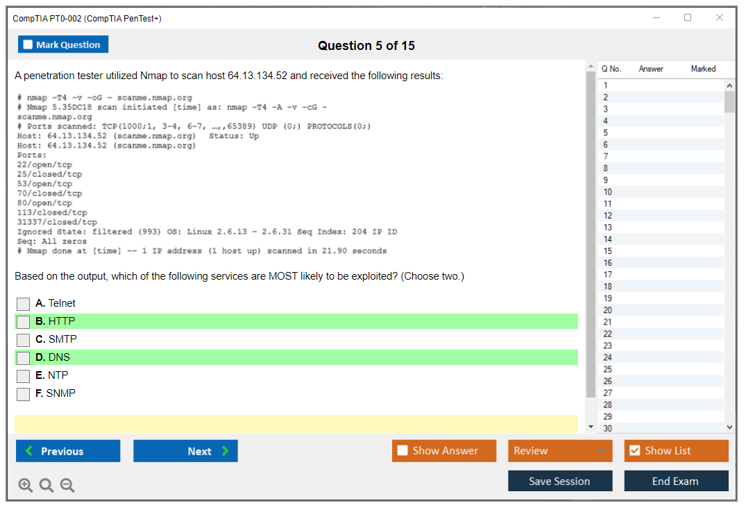Uncheck the Show List checkbox
The height and width of the screenshot is (510, 746).
pos(634,451)
